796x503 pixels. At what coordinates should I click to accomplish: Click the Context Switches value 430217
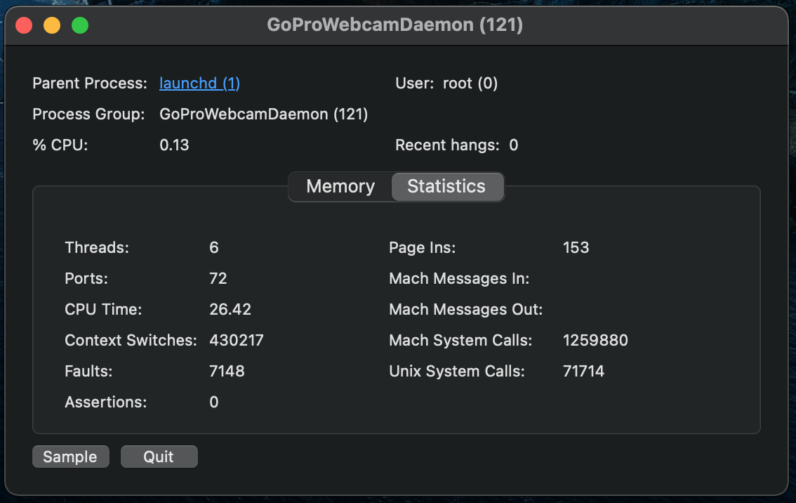[x=237, y=341]
